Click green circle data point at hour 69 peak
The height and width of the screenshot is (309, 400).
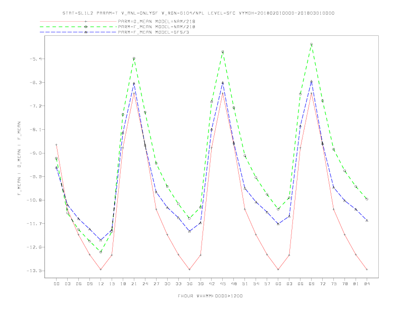(x=312, y=44)
